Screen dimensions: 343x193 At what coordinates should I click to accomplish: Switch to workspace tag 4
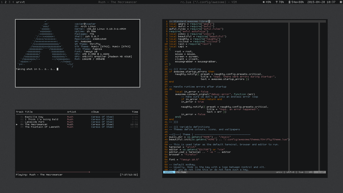(13, 2)
